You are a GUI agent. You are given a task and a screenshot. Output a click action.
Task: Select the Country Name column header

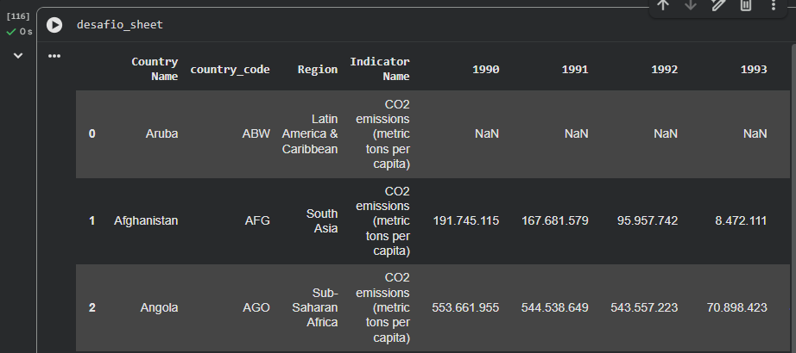pos(155,69)
